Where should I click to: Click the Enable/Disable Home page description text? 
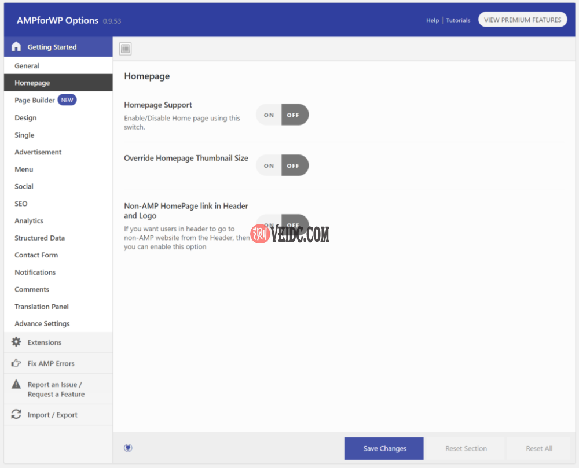(182, 123)
